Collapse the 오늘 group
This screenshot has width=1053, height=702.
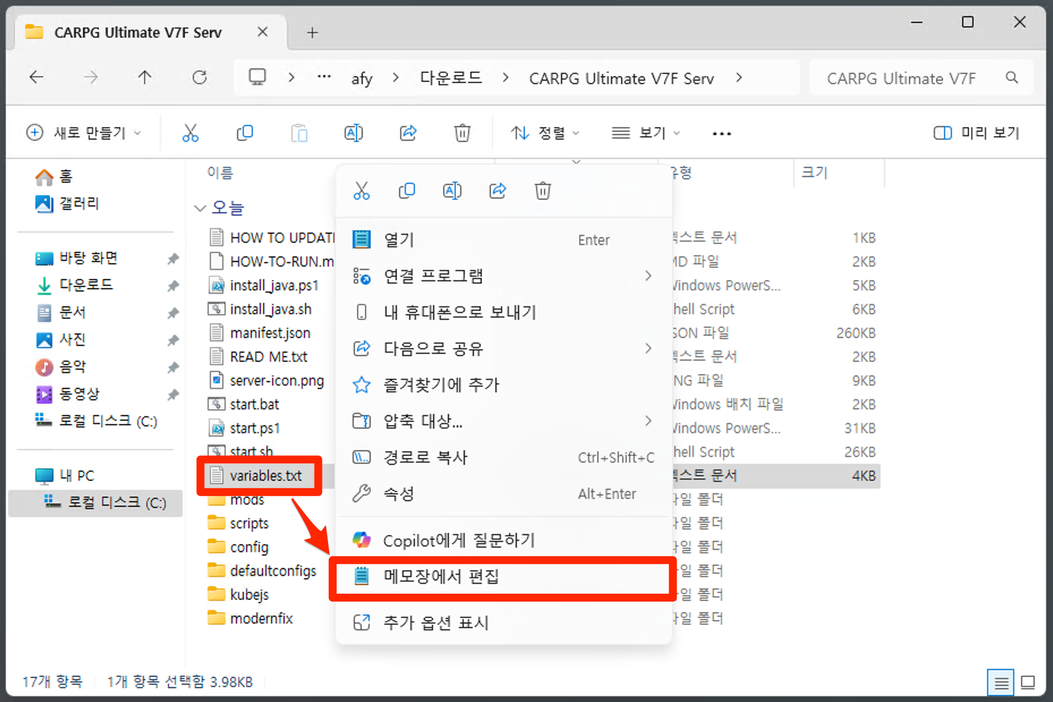(x=200, y=208)
